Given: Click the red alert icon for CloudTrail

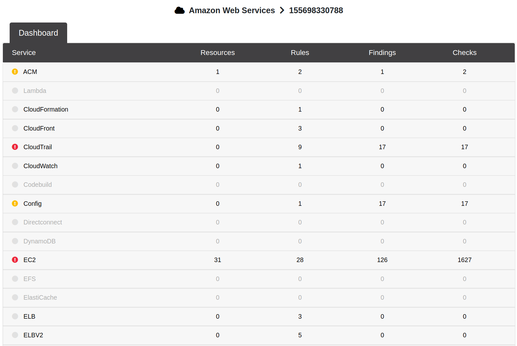Looking at the screenshot, I should click(15, 147).
